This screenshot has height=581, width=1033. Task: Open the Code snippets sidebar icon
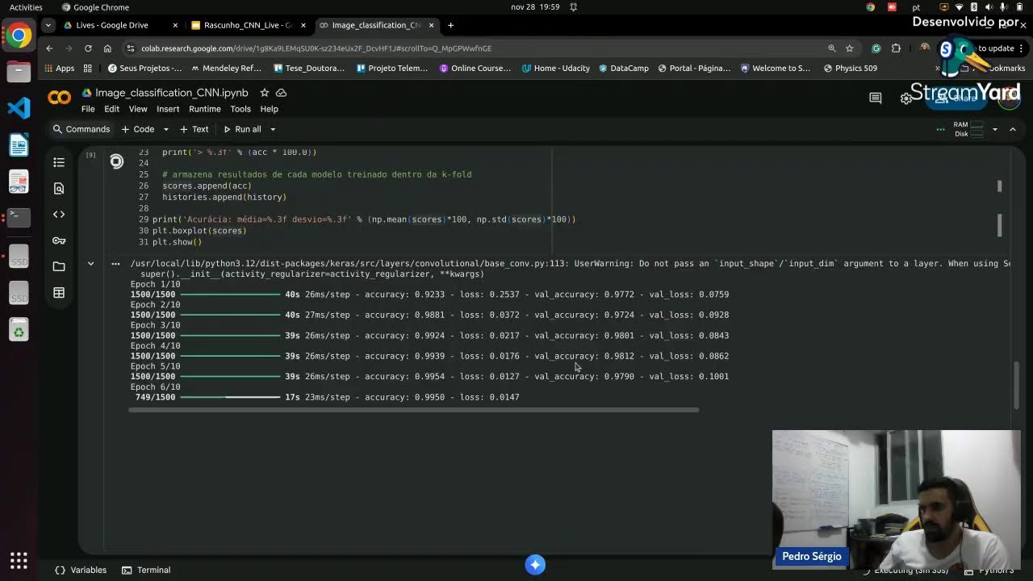coord(59,214)
